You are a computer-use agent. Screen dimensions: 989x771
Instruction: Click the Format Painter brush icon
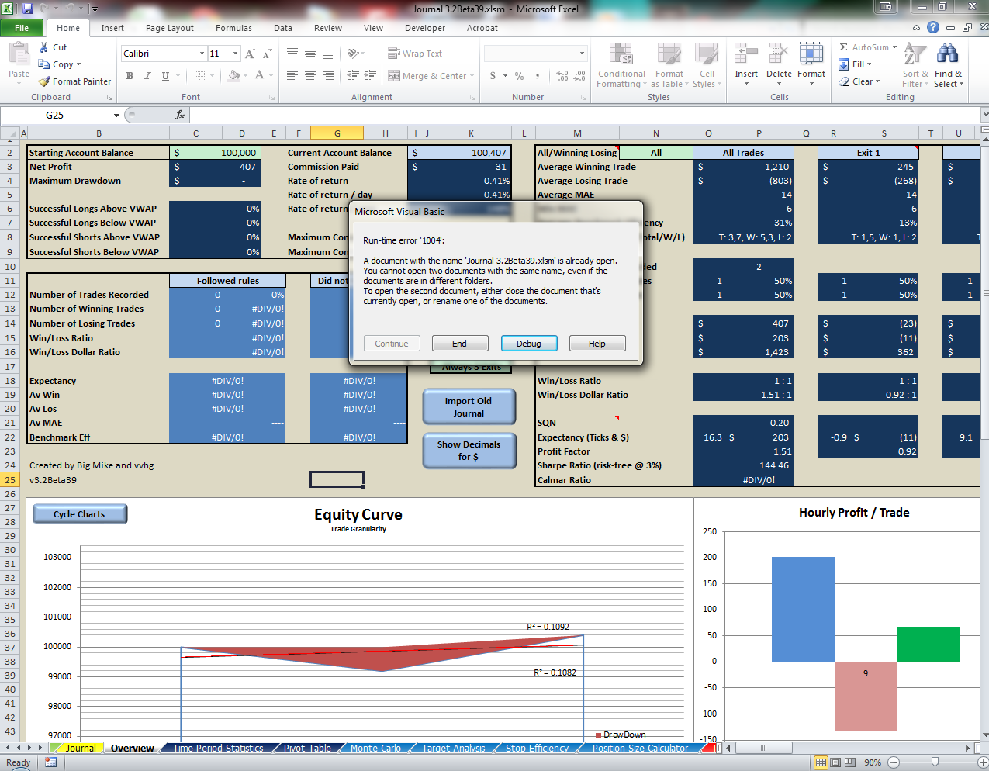tap(44, 81)
